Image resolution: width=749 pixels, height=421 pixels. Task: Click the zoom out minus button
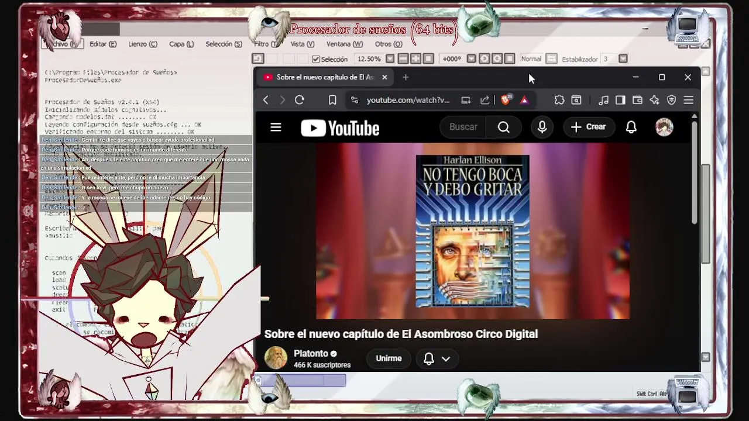pos(403,59)
